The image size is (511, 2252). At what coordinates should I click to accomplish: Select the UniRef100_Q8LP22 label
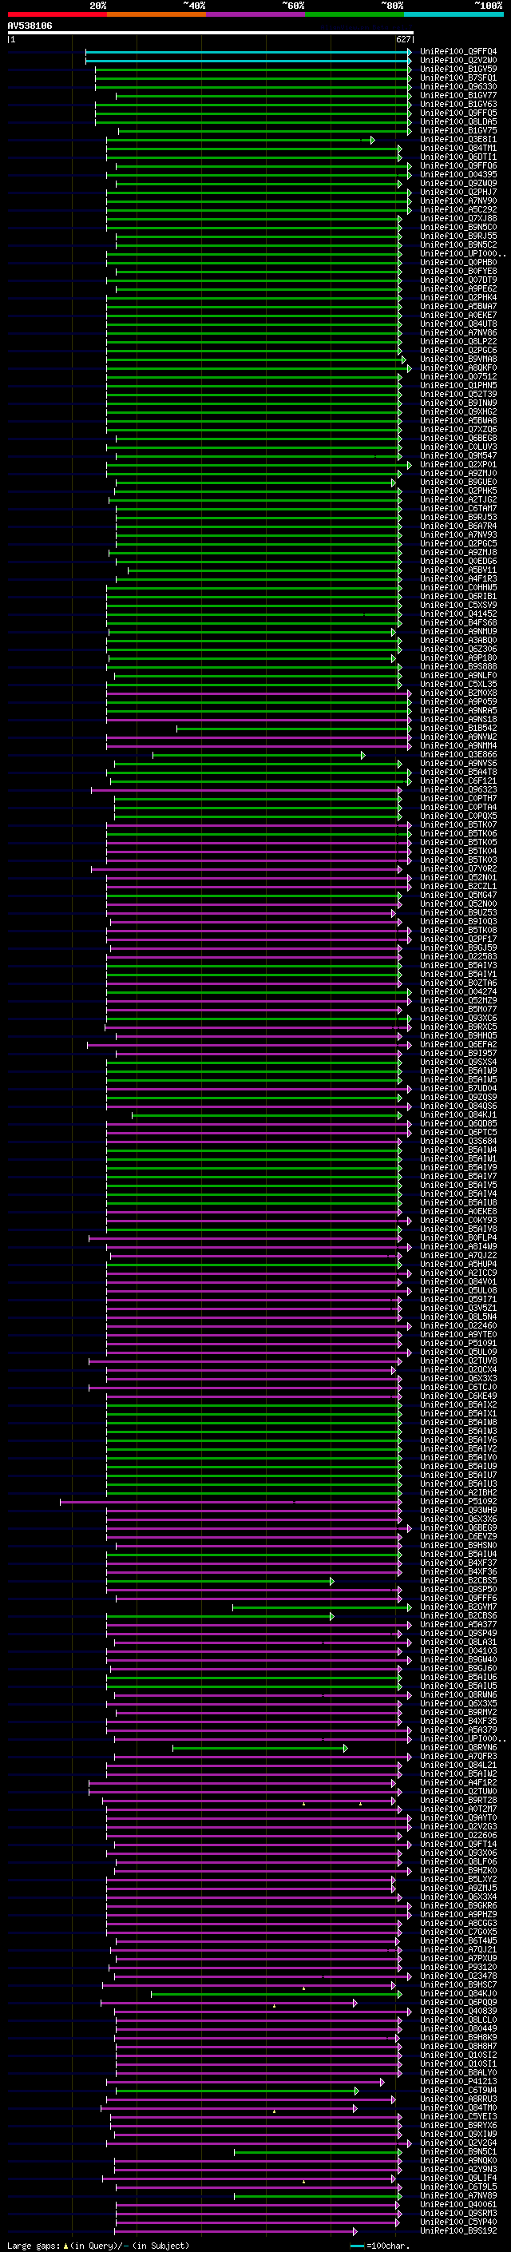(458, 342)
